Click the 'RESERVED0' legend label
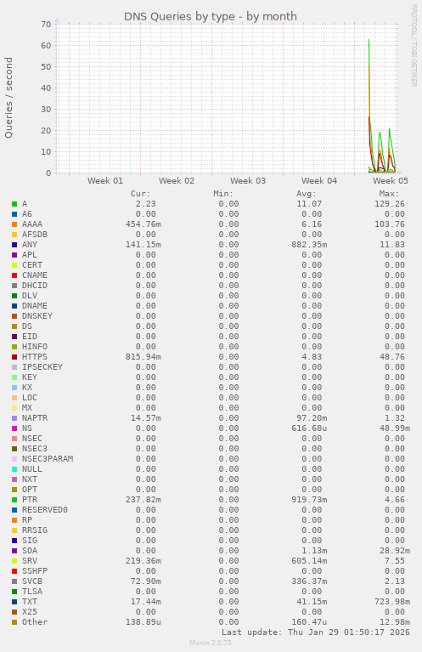This screenshot has height=652, width=422. [45, 510]
